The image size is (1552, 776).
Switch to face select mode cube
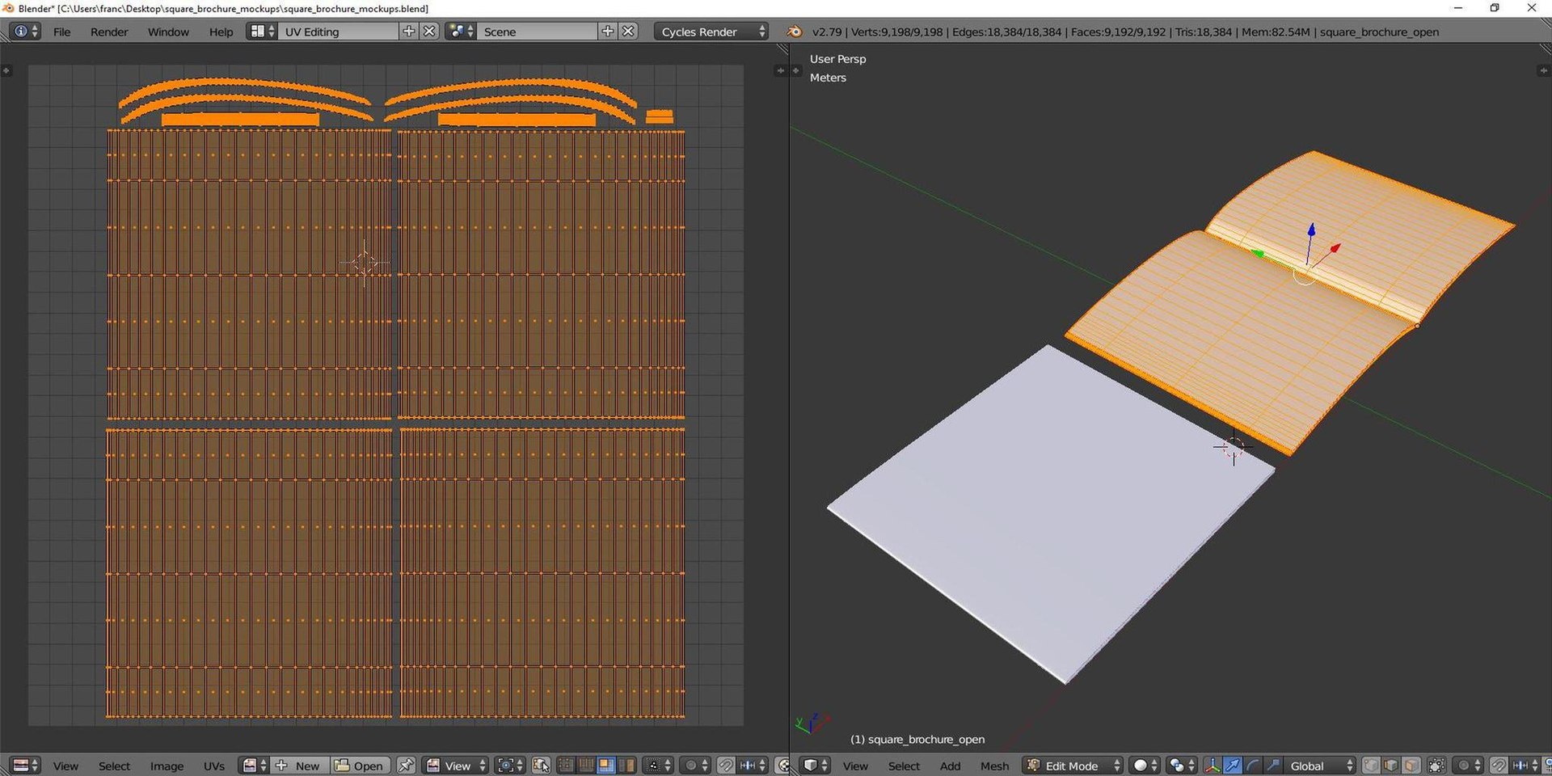click(1411, 765)
